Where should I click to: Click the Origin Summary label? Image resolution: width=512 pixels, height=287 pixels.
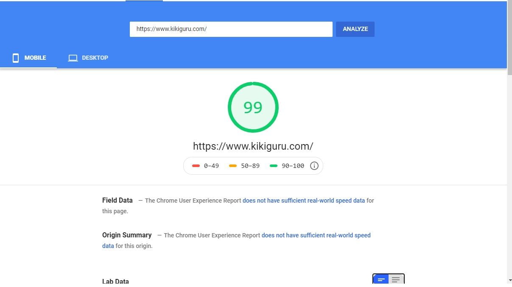coord(127,235)
